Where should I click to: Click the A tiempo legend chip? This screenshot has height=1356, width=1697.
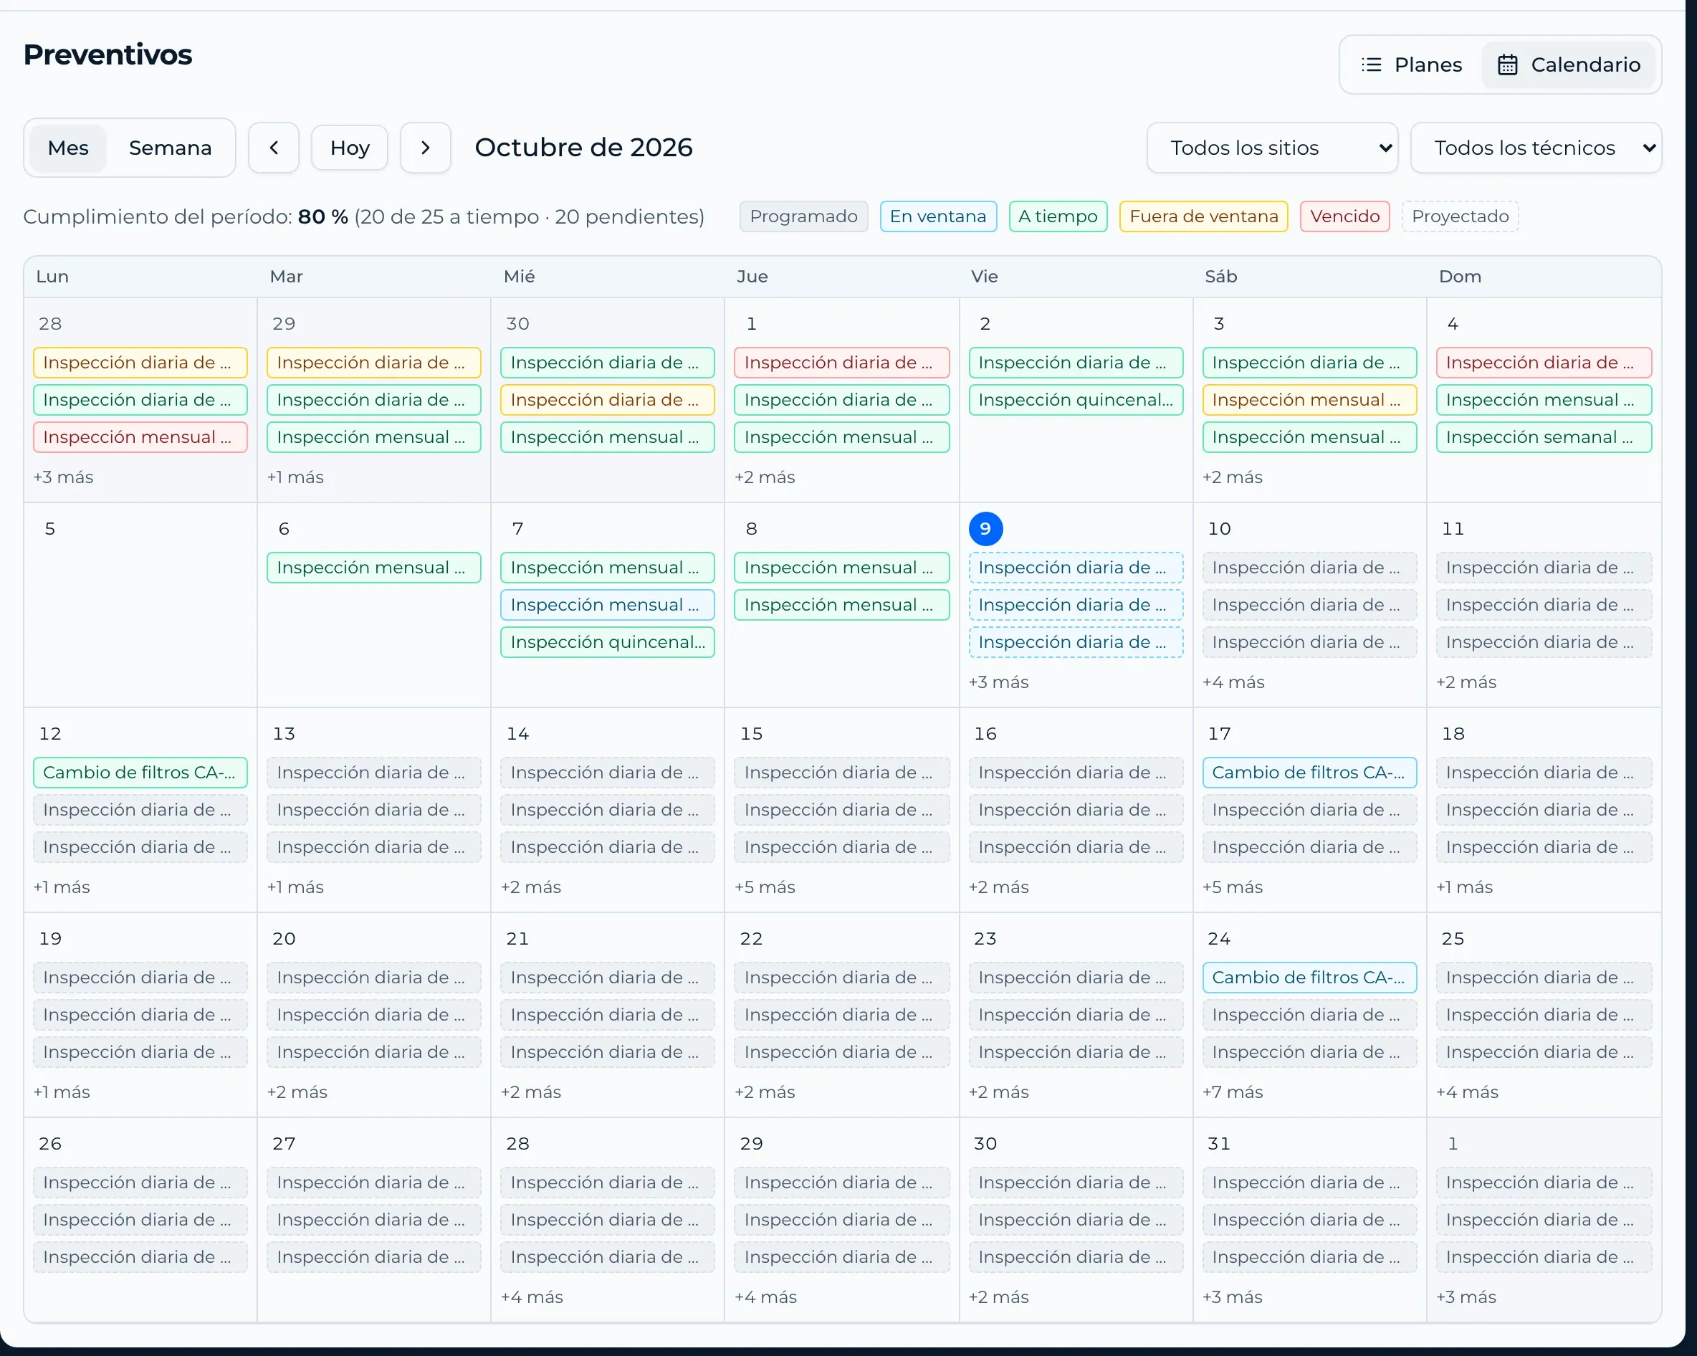1057,216
